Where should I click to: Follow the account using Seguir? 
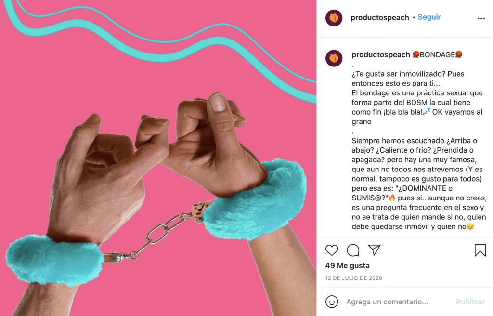point(429,17)
